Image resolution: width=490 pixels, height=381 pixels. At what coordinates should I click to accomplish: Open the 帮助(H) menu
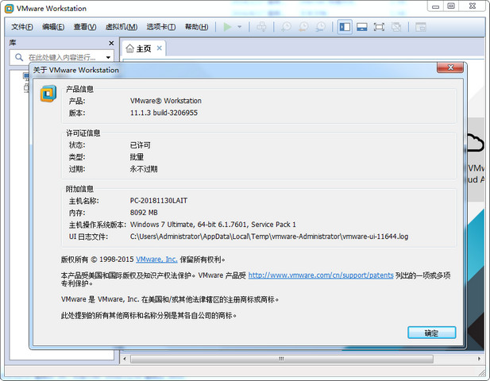pos(196,27)
